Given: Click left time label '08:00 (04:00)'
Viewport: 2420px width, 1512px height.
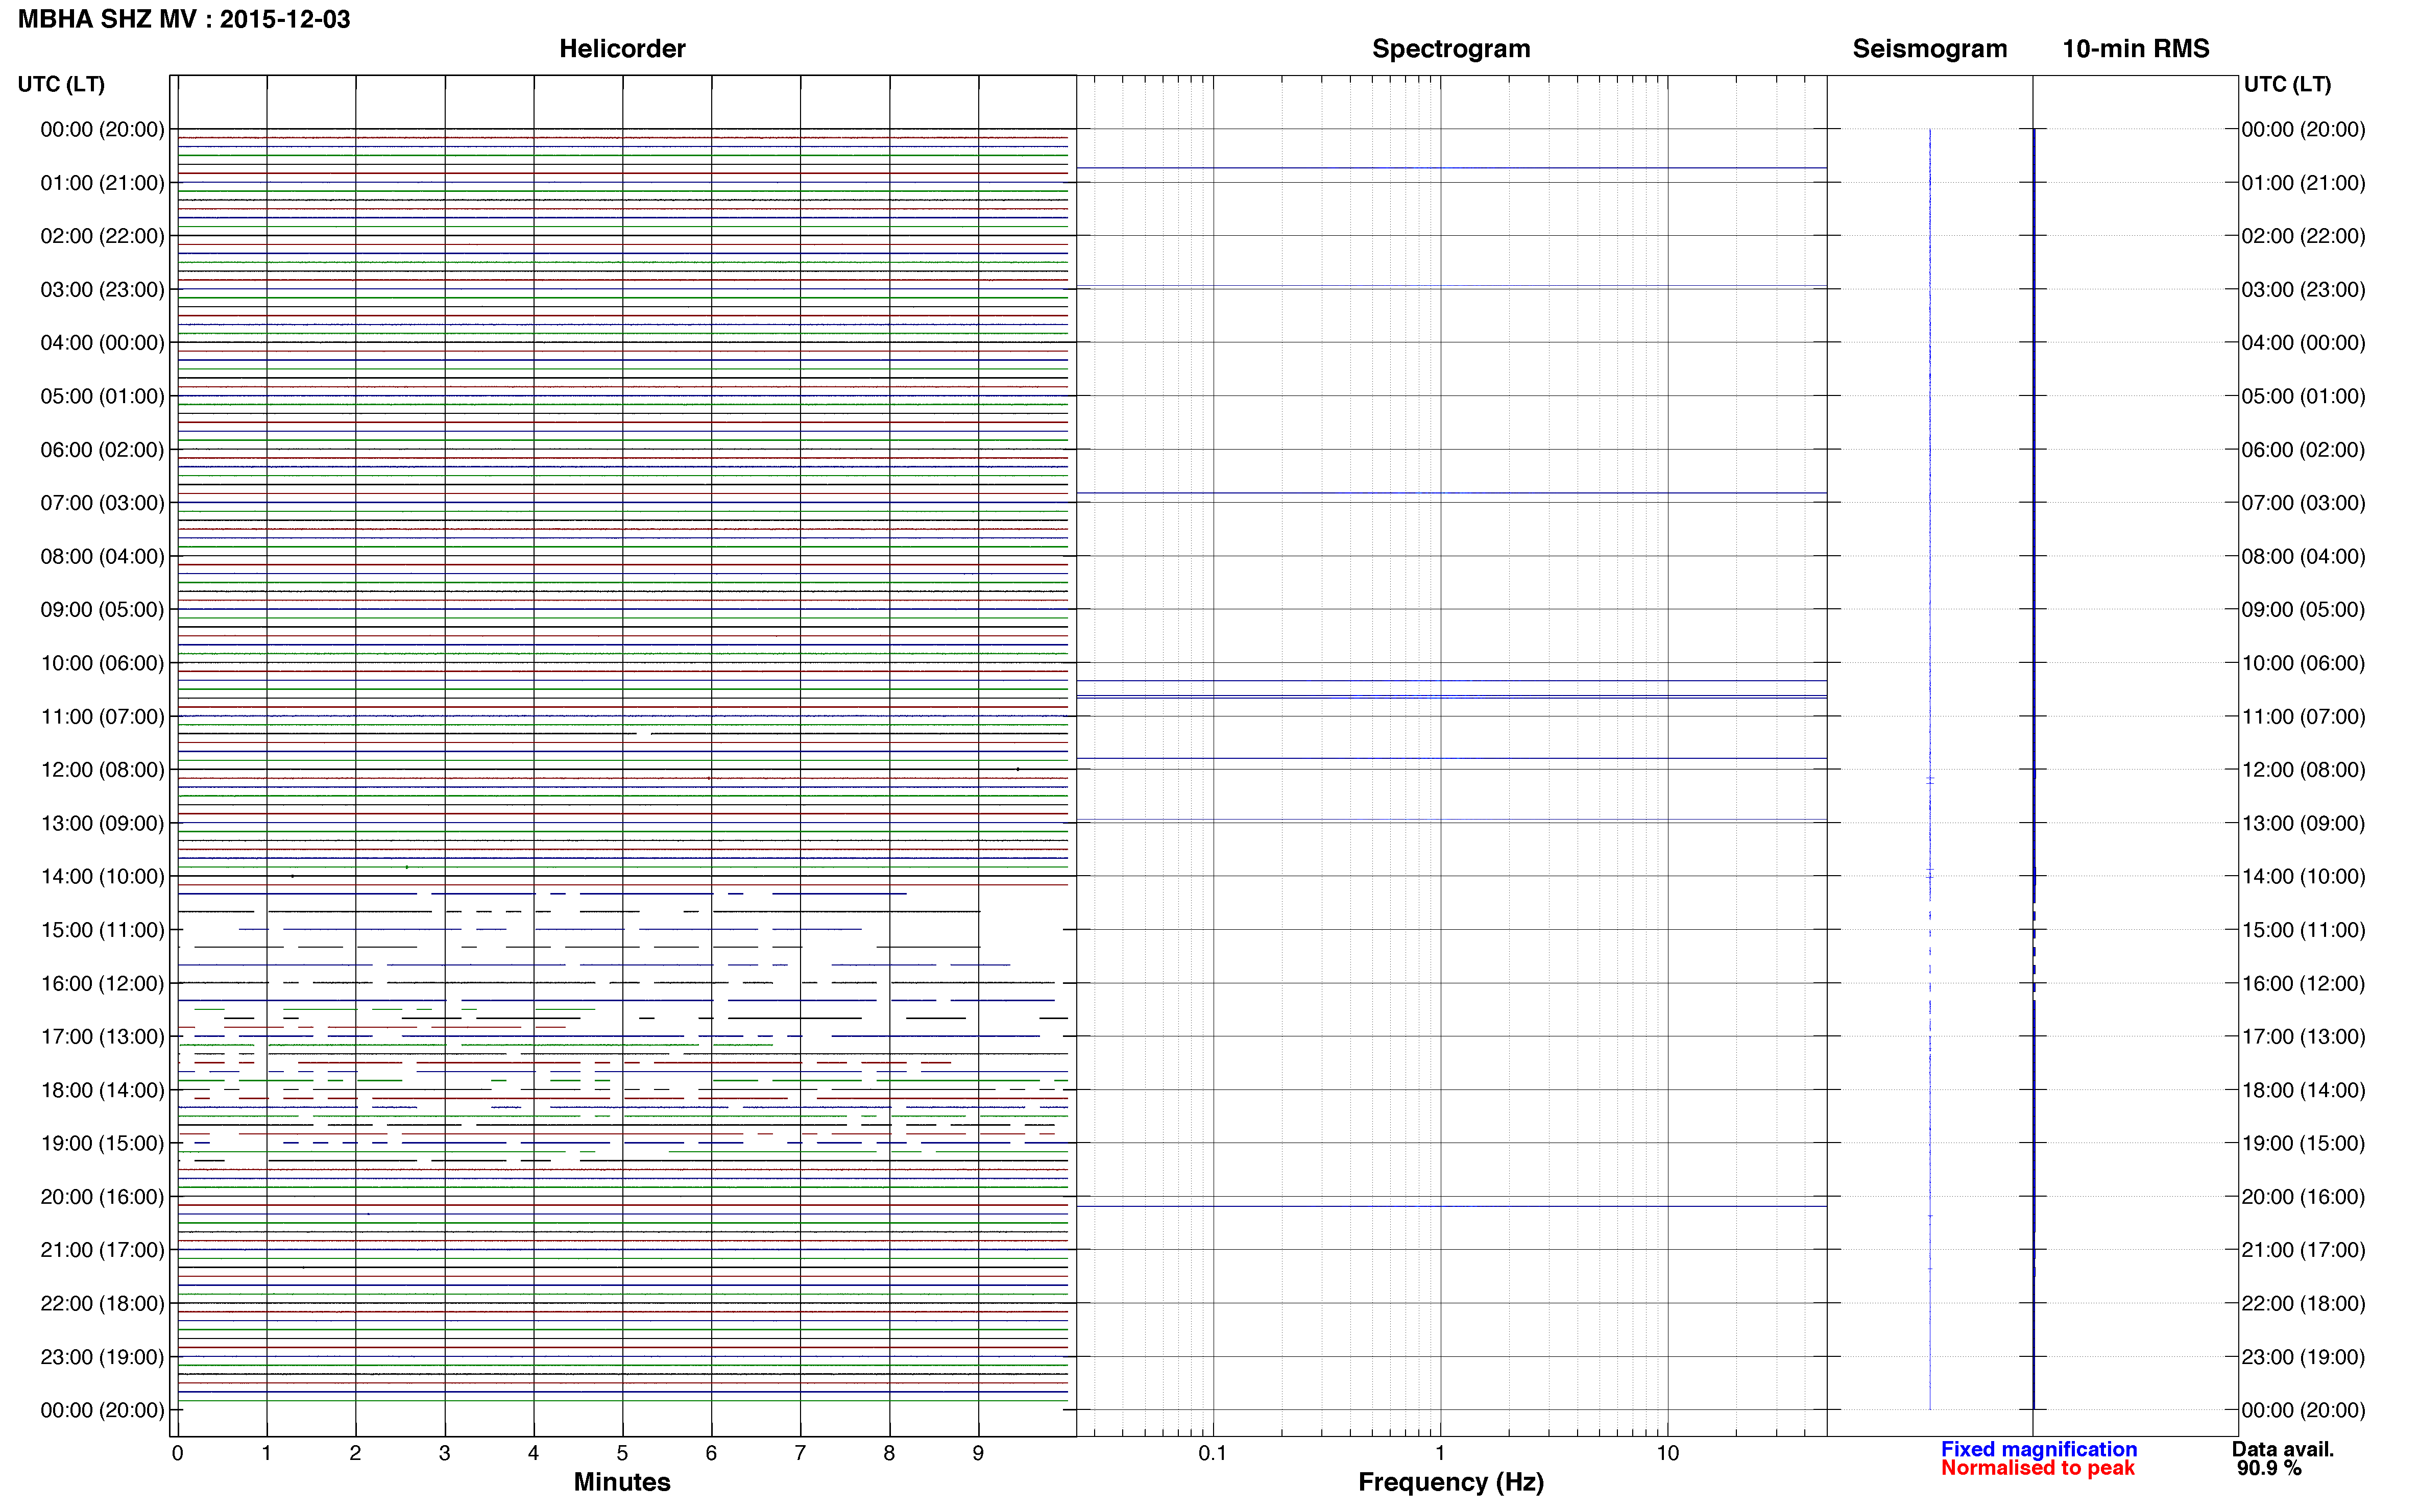Looking at the screenshot, I should [x=103, y=556].
